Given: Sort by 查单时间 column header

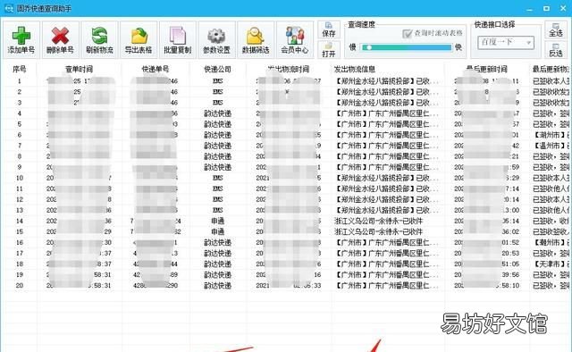Looking at the screenshot, I should point(80,69).
